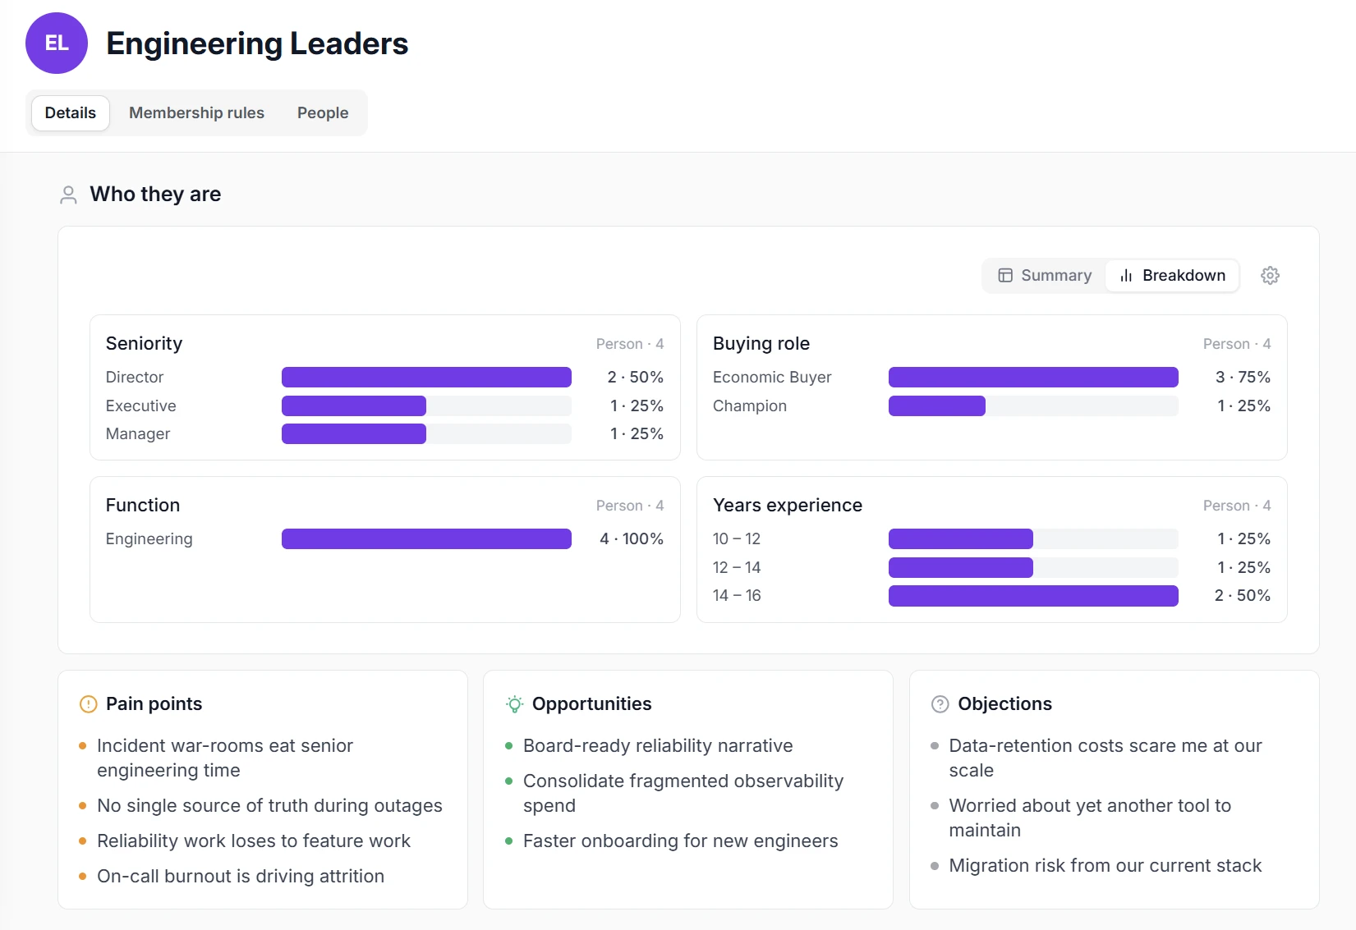
Task: Click the Objections question-mark icon
Action: (x=940, y=704)
